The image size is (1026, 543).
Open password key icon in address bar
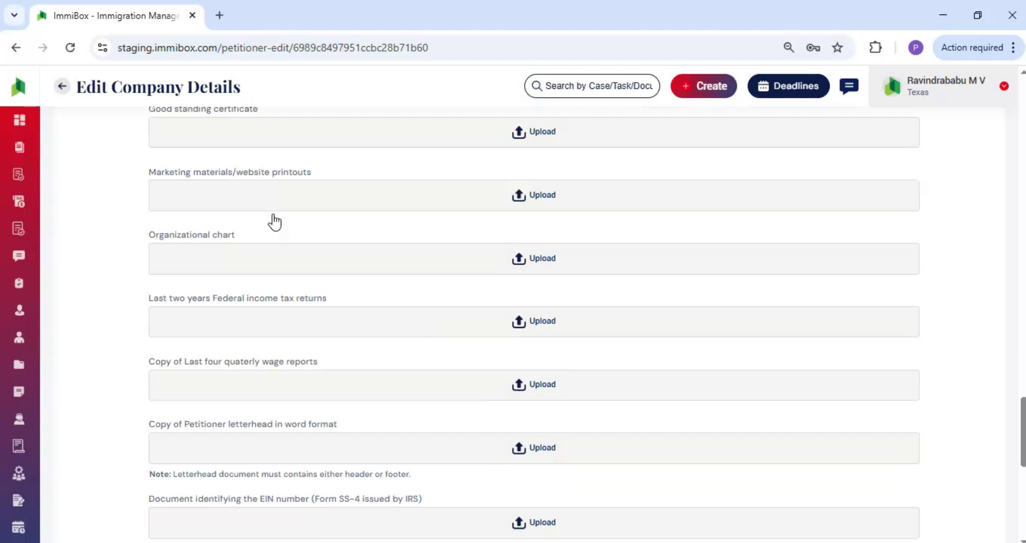(x=813, y=47)
